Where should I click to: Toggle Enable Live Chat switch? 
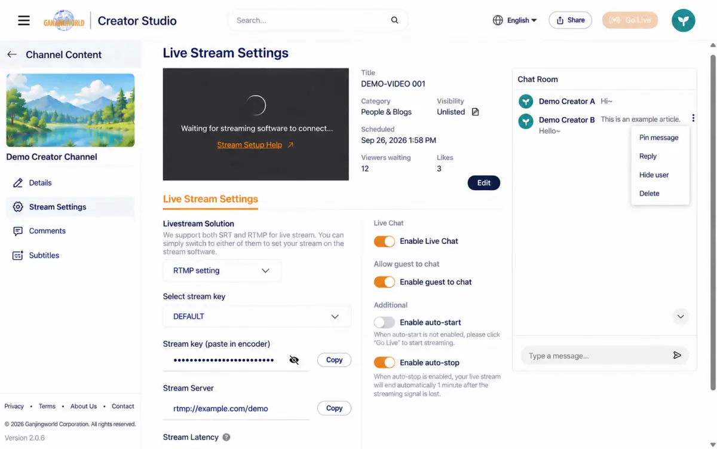[384, 241]
